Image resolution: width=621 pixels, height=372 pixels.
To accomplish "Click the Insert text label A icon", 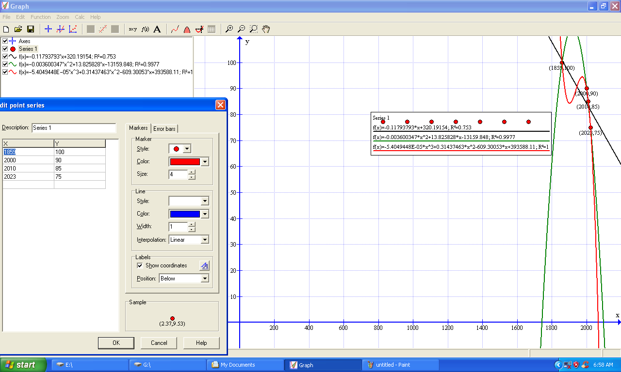I will [x=157, y=29].
